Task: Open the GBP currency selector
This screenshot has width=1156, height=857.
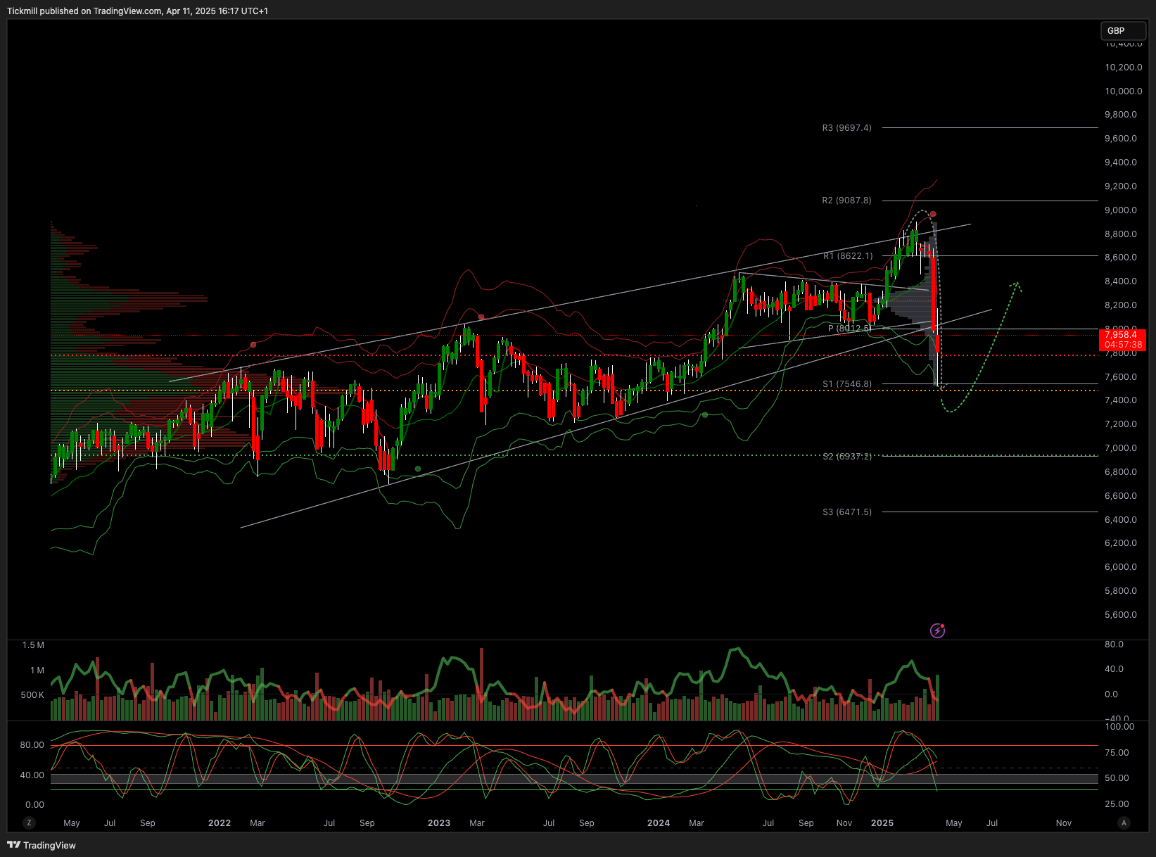Action: point(1123,31)
